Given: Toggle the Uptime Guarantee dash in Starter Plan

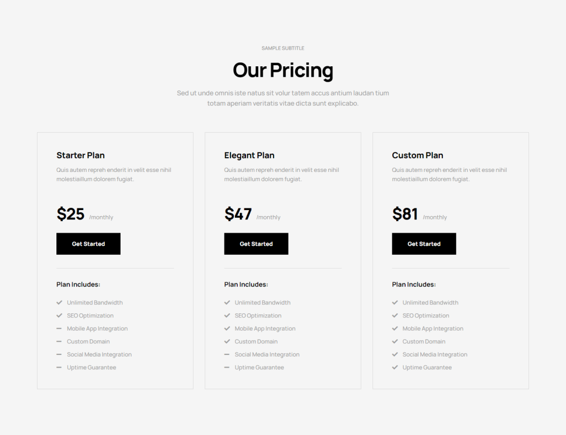Looking at the screenshot, I should [59, 367].
